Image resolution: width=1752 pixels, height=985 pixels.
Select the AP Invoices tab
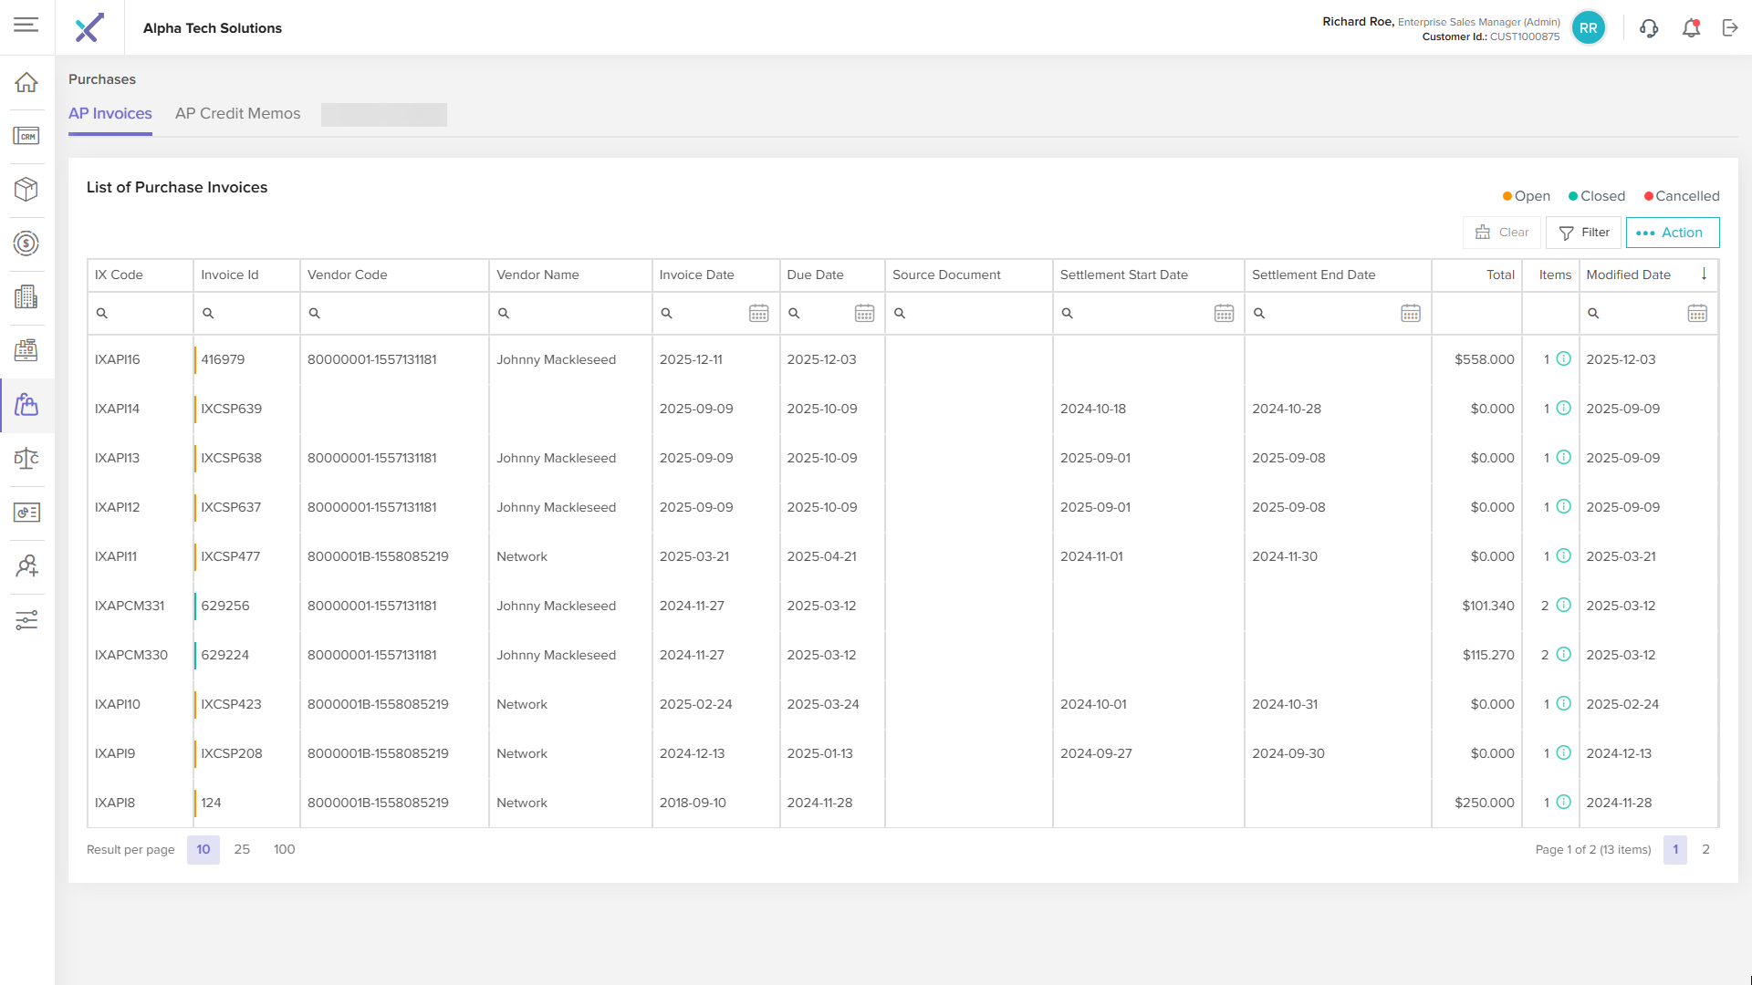pyautogui.click(x=109, y=114)
